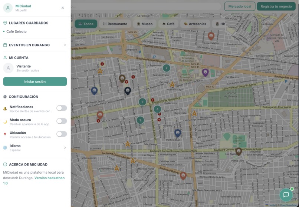This screenshot has height=207, width=299.
Task: Click the Mercado local button
Action: pos(240,6)
